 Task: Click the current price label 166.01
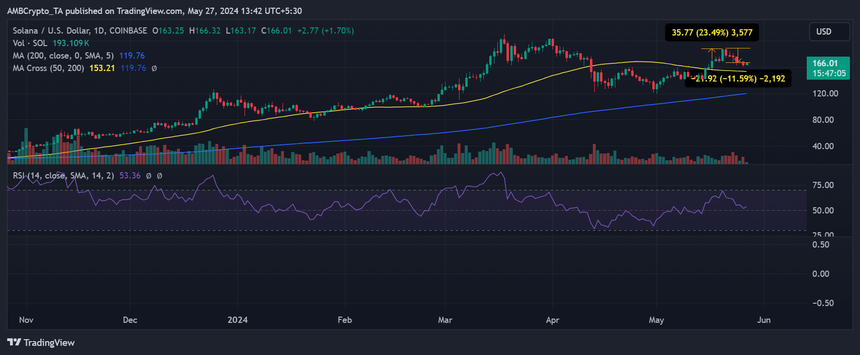tap(825, 63)
